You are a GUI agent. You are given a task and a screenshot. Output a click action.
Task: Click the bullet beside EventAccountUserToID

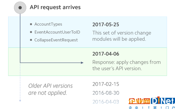click(x=31, y=32)
